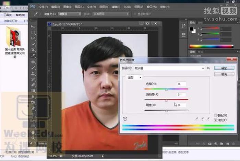Select the Gradient tool

(33, 90)
